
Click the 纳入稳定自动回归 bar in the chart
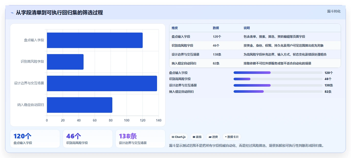80,105
